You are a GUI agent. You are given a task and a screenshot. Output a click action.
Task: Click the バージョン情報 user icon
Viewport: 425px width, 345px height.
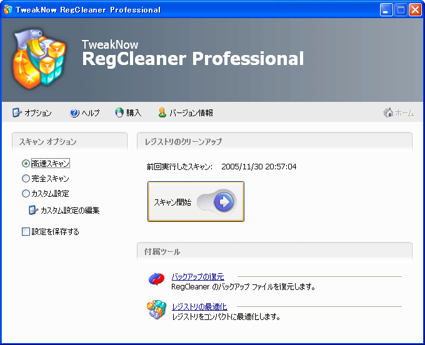coord(162,112)
